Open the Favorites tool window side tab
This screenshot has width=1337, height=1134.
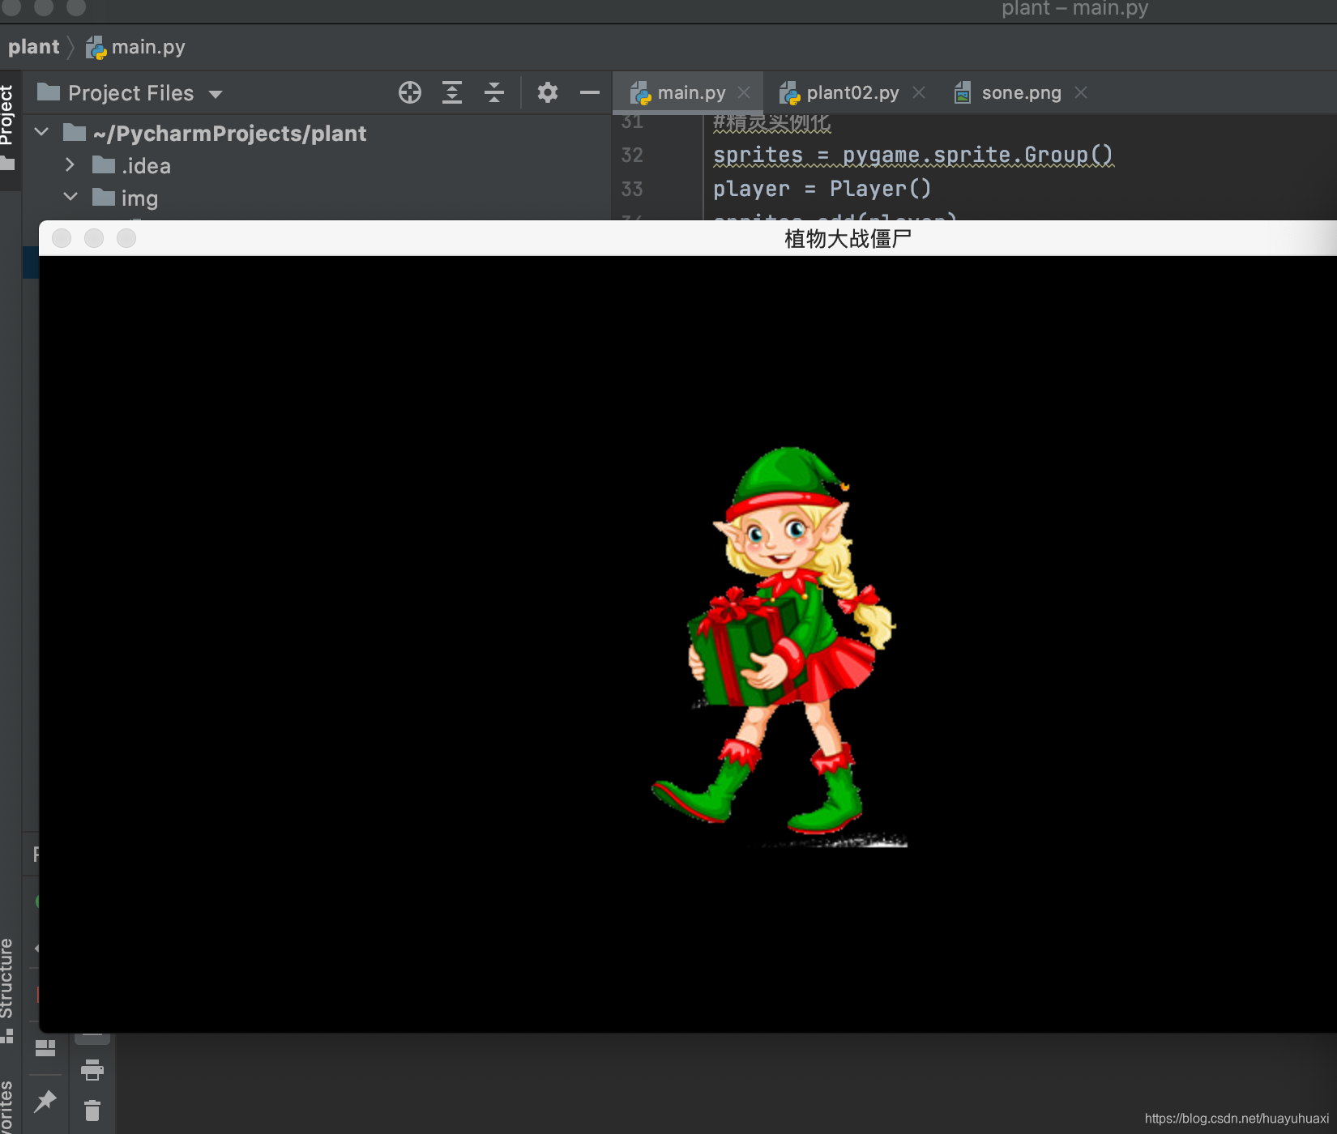[7, 1106]
